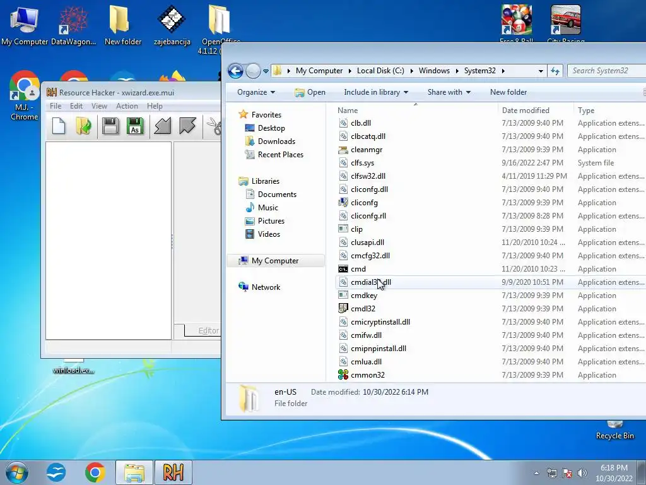The width and height of the screenshot is (646, 485).
Task: Open recent pages dropdown beside Forward button
Action: point(266,71)
